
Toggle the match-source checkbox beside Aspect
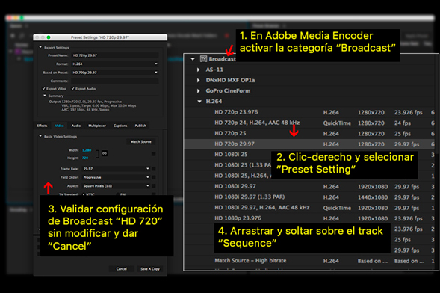[x=153, y=186]
